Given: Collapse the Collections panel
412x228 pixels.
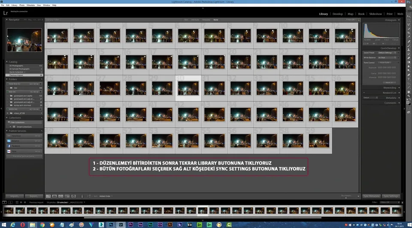Looking at the screenshot, I should pos(7,118).
